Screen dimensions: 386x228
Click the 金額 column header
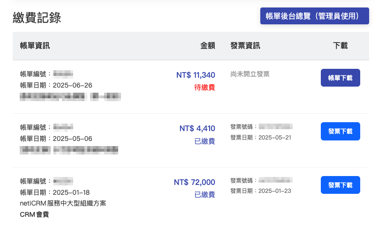pyautogui.click(x=207, y=46)
